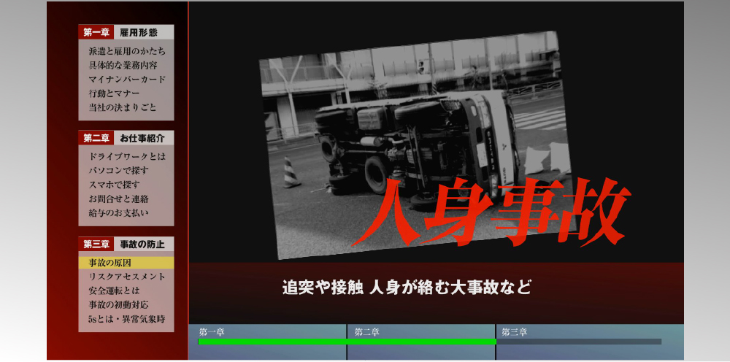Viewport: 730px width, 362px height.
Task: Open 当社の決まりごと section
Action: point(123,107)
